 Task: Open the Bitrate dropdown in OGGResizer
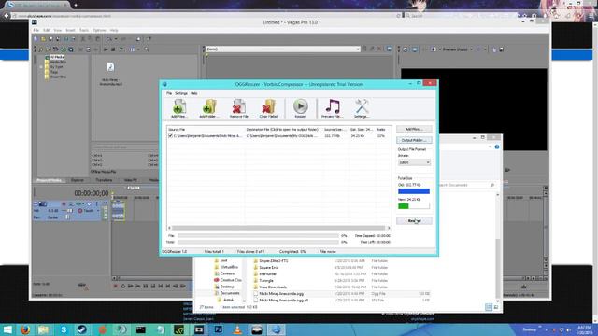point(414,162)
